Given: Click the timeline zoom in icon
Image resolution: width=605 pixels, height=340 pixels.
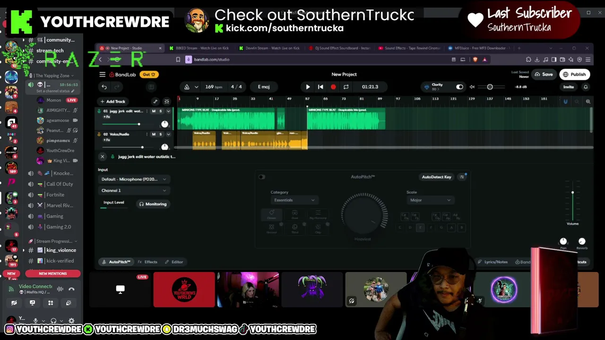Looking at the screenshot, I should 588,102.
